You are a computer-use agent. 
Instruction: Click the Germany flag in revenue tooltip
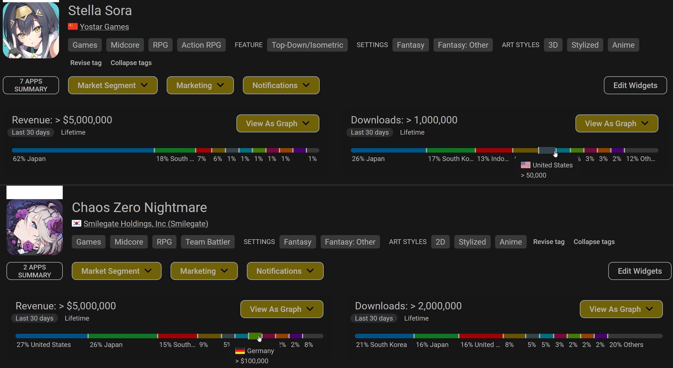(x=240, y=351)
